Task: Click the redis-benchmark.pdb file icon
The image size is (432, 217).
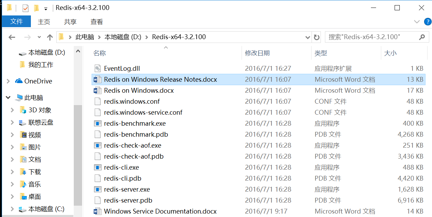Action: [x=97, y=134]
